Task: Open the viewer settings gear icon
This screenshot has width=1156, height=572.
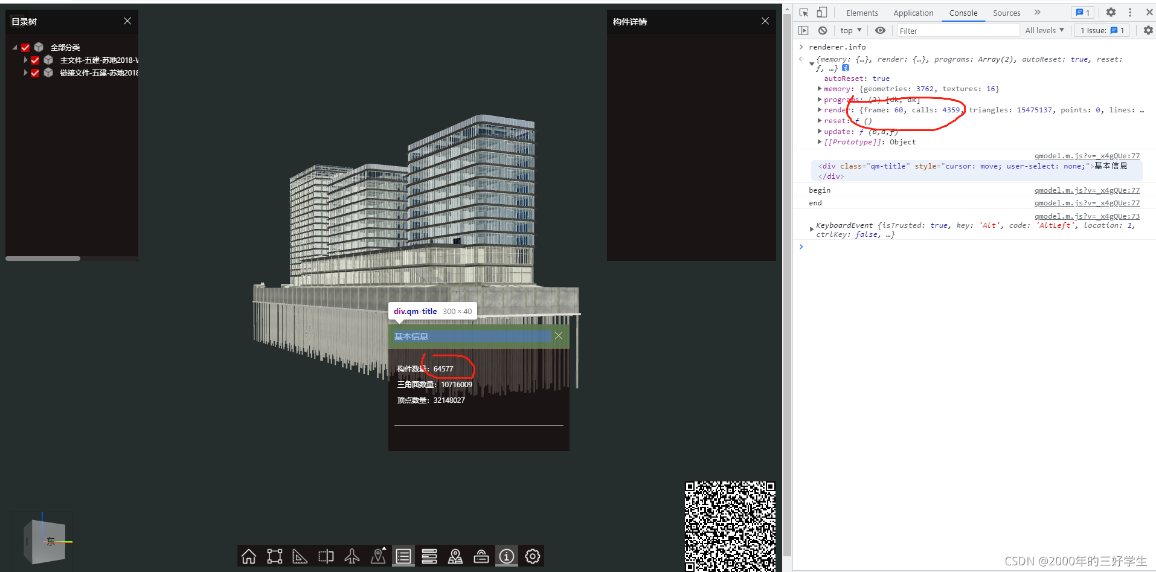Action: (x=533, y=556)
